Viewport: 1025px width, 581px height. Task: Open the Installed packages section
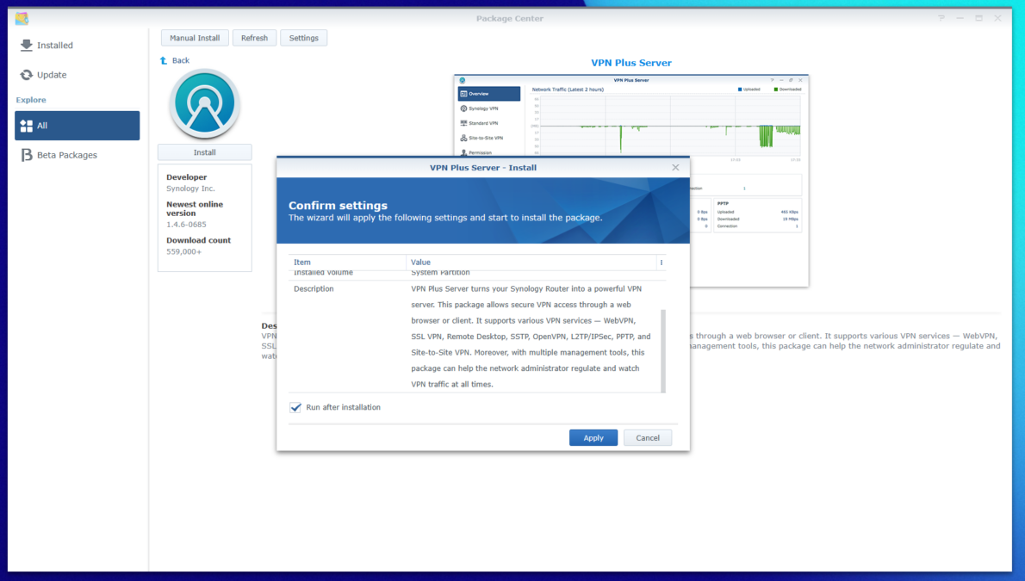click(78, 45)
